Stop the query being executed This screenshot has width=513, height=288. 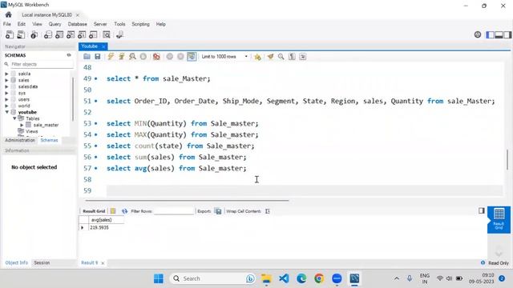pyautogui.click(x=143, y=57)
